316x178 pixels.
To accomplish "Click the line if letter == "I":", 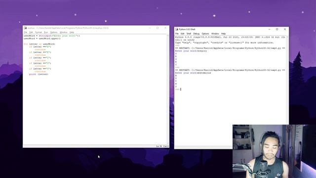I will [40, 58].
